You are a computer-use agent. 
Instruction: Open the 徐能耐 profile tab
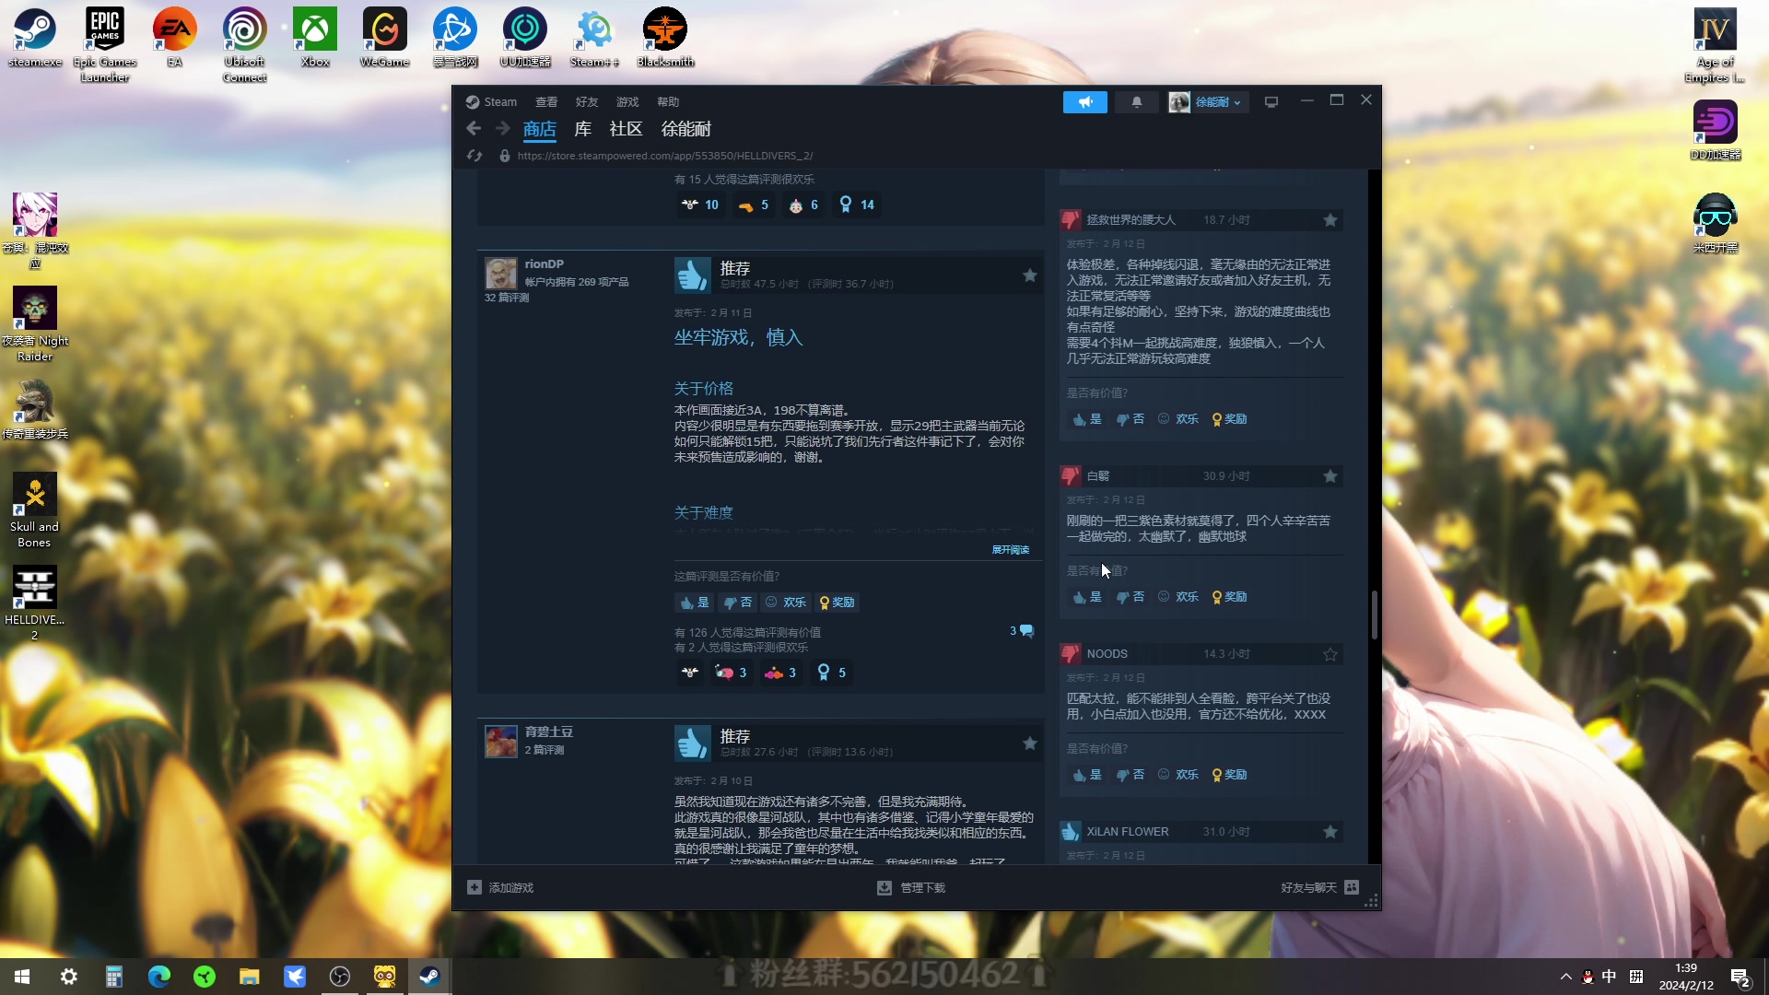coord(686,129)
